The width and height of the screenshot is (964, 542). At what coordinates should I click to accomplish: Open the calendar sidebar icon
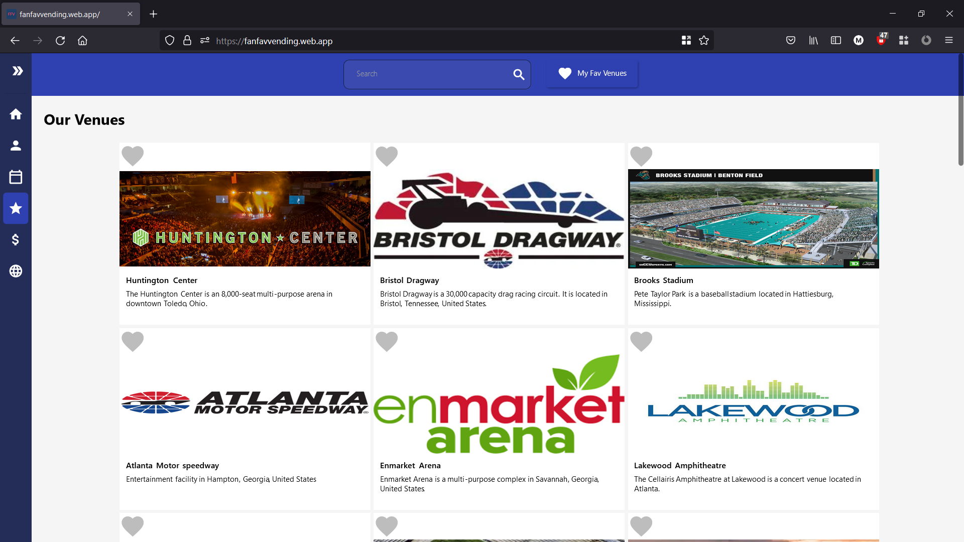(x=16, y=177)
